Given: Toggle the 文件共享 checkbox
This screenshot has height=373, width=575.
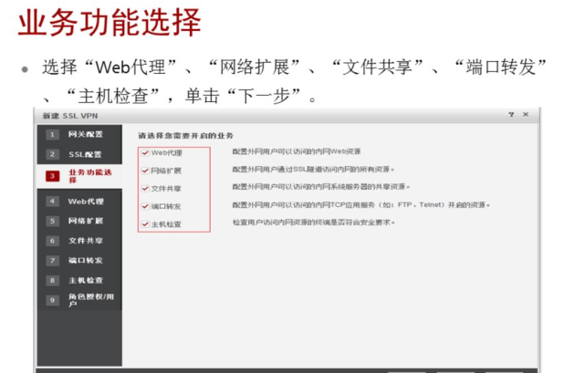Looking at the screenshot, I should [x=145, y=189].
